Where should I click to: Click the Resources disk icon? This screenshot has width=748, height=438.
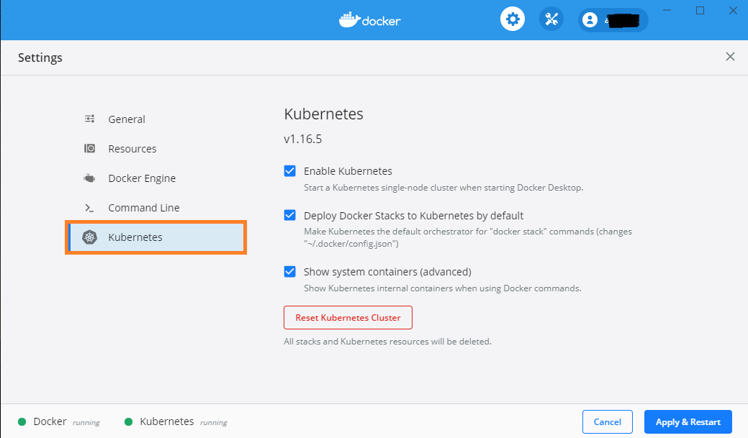pos(90,148)
